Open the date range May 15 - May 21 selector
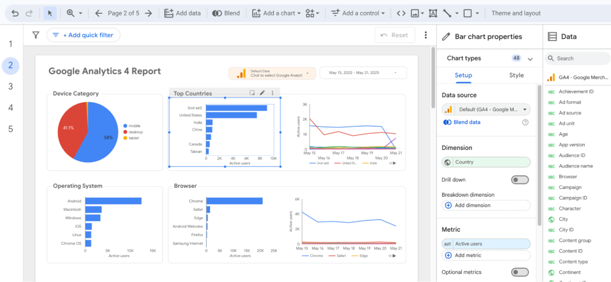 363,73
